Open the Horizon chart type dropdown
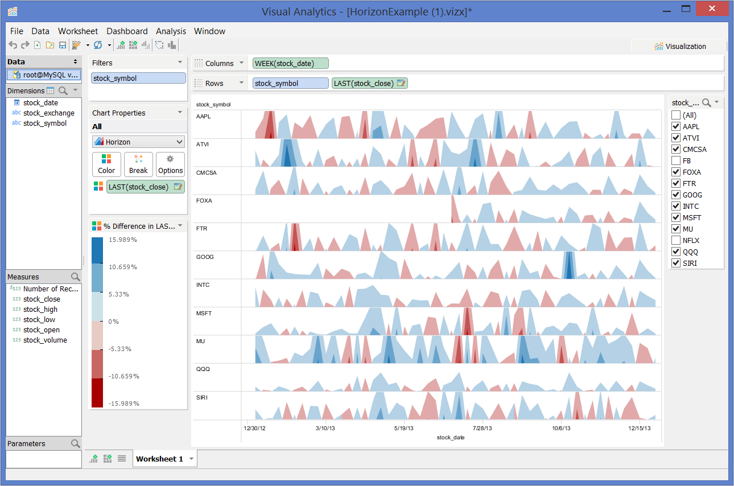The image size is (734, 486). (138, 142)
